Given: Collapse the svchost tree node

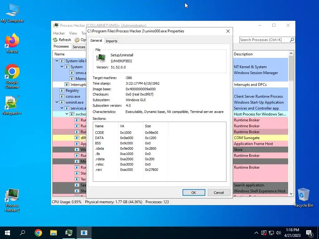Looking at the screenshot, I should click(x=67, y=114).
